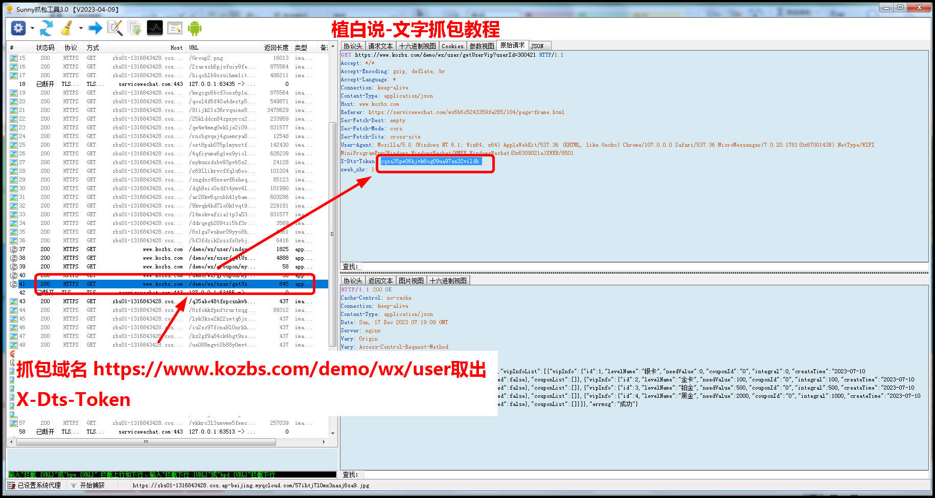Click the export documents green-arrow icon
The height and width of the screenshot is (498, 935).
tap(135, 28)
